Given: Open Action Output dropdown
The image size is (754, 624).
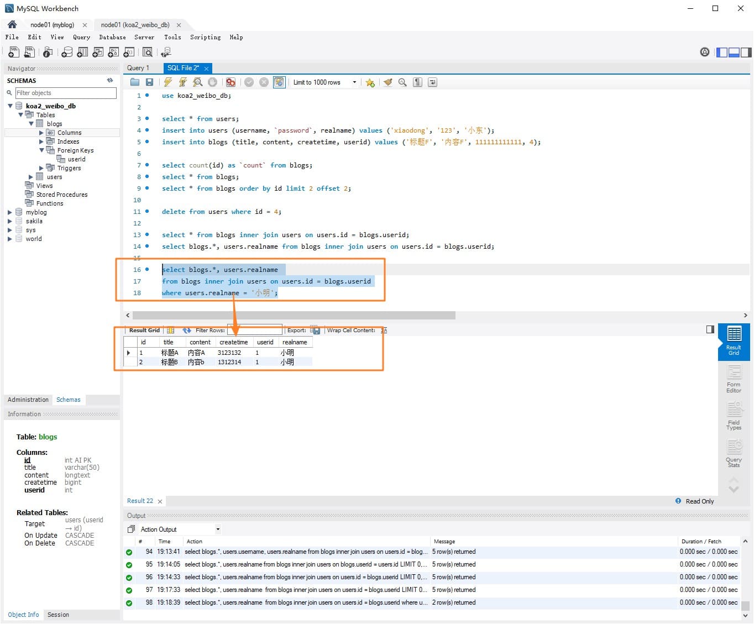Looking at the screenshot, I should point(218,529).
